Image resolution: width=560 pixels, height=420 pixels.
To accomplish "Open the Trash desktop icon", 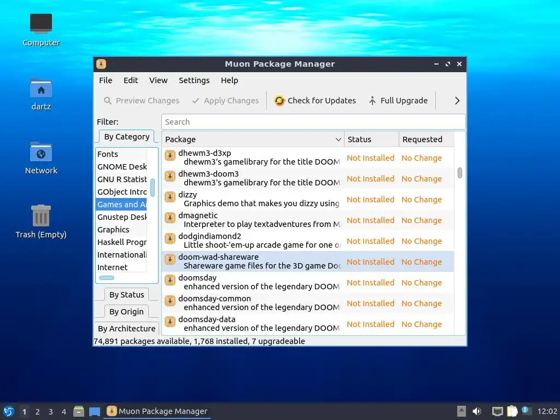I will 41,215.
